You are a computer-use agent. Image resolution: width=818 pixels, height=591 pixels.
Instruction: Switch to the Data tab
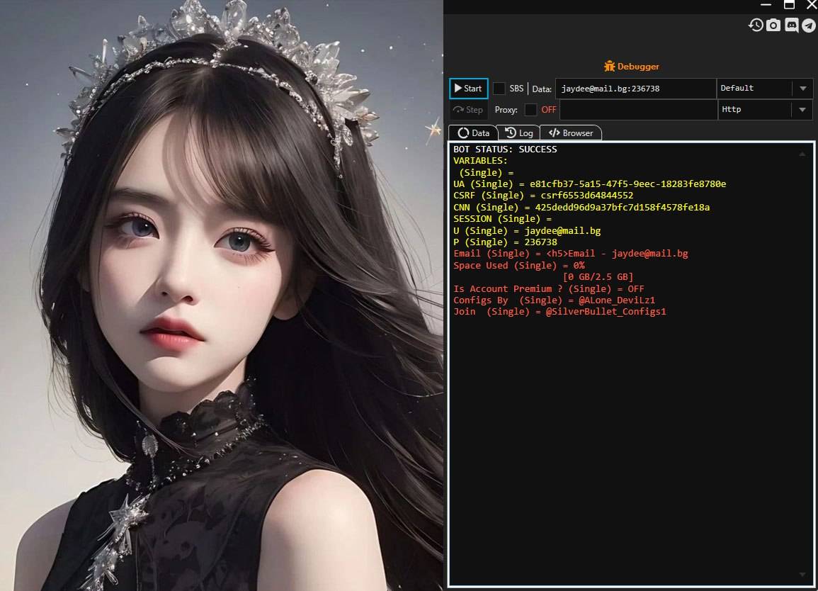click(x=473, y=133)
